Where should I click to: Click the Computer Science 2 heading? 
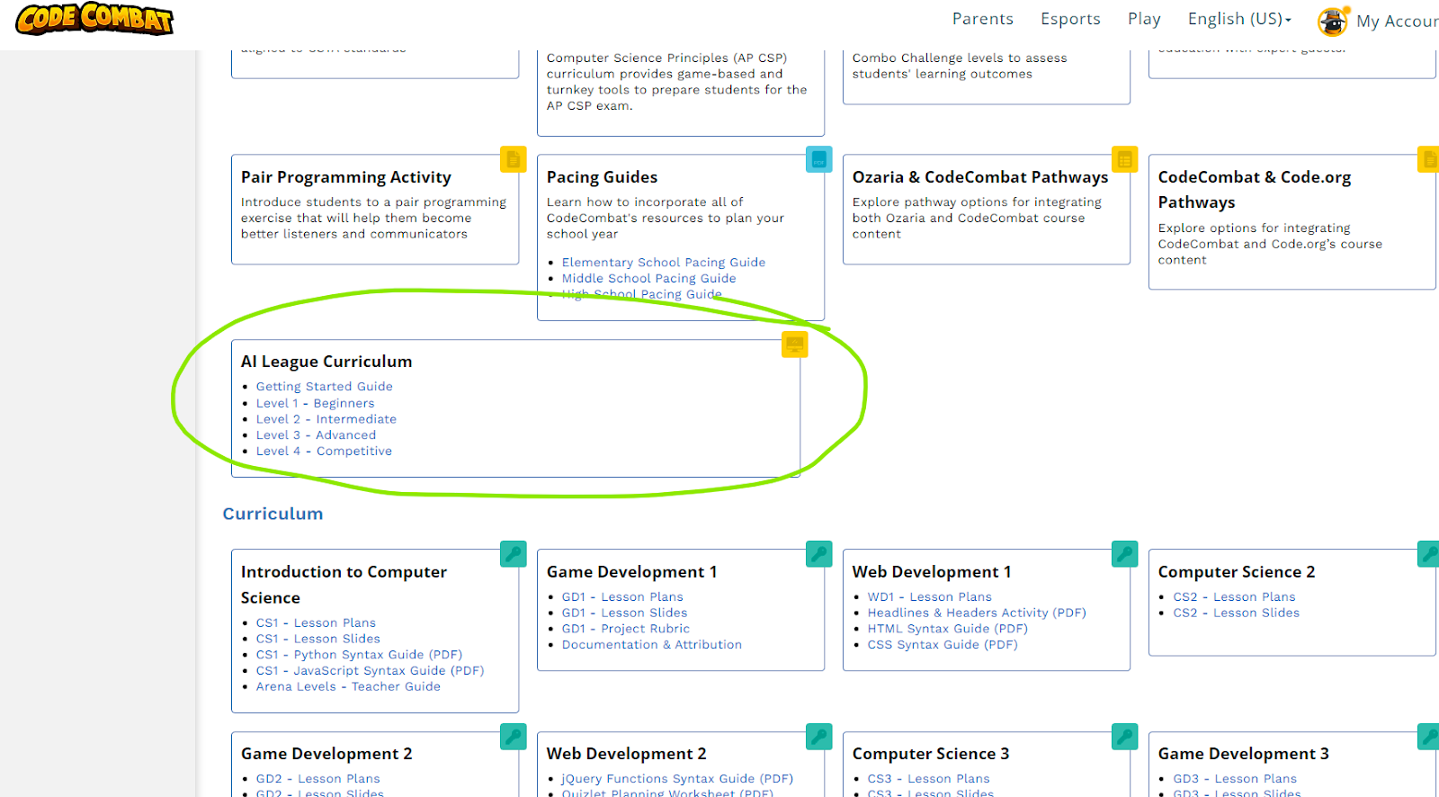(1236, 573)
